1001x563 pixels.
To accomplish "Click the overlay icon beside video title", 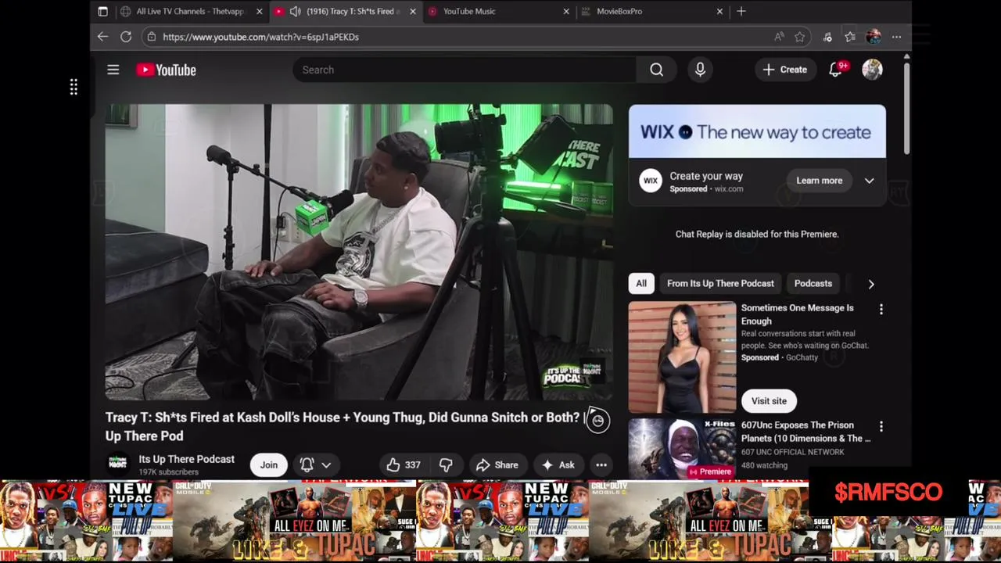I will 597,421.
